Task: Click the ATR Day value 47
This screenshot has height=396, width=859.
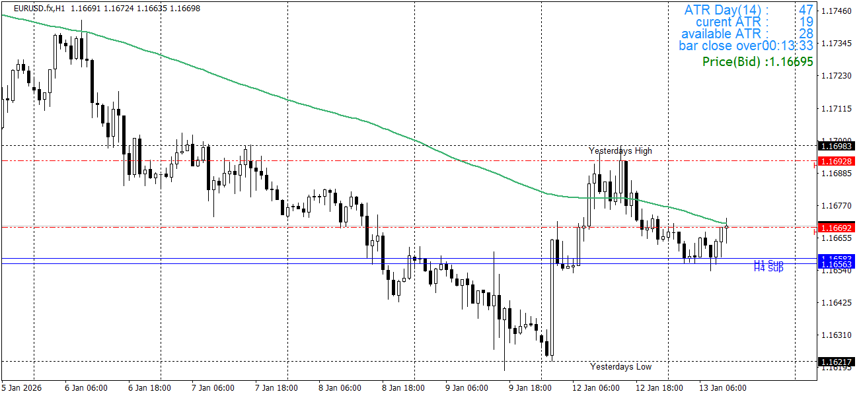Action: pos(805,10)
